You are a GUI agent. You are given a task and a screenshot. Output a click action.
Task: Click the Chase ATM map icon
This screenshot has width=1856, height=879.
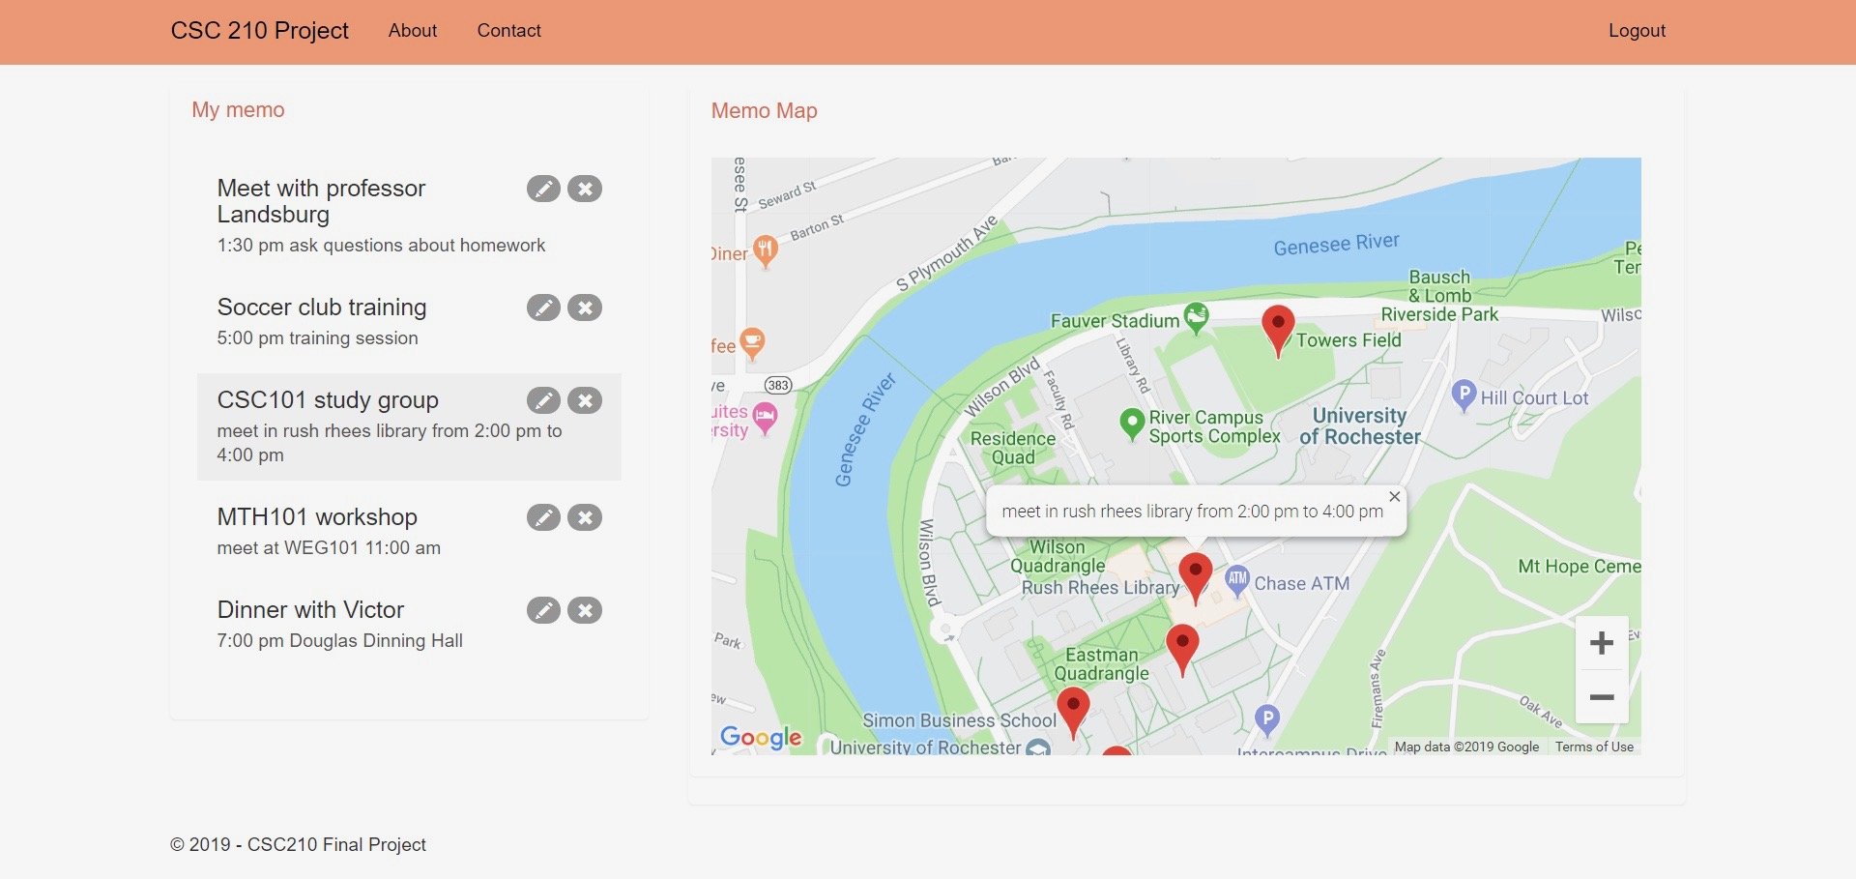[x=1237, y=580]
